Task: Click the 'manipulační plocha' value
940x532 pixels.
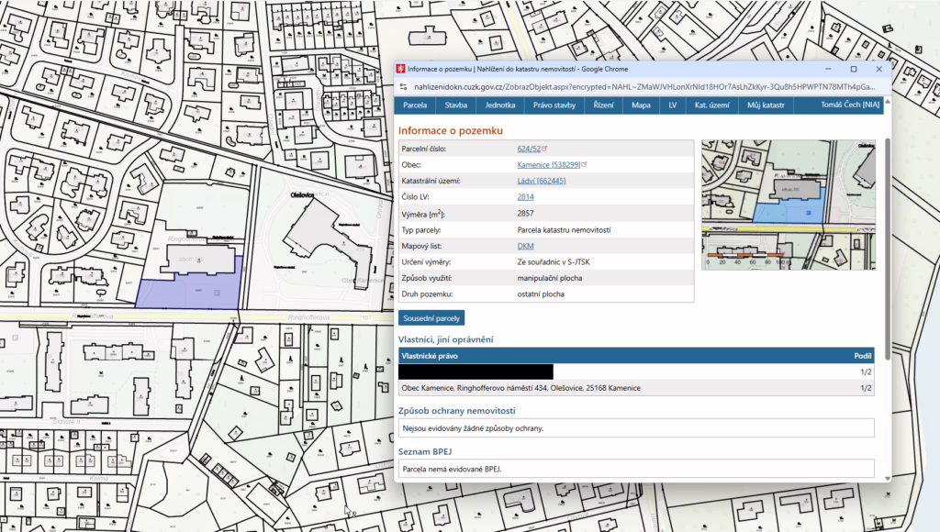Action: pos(549,278)
